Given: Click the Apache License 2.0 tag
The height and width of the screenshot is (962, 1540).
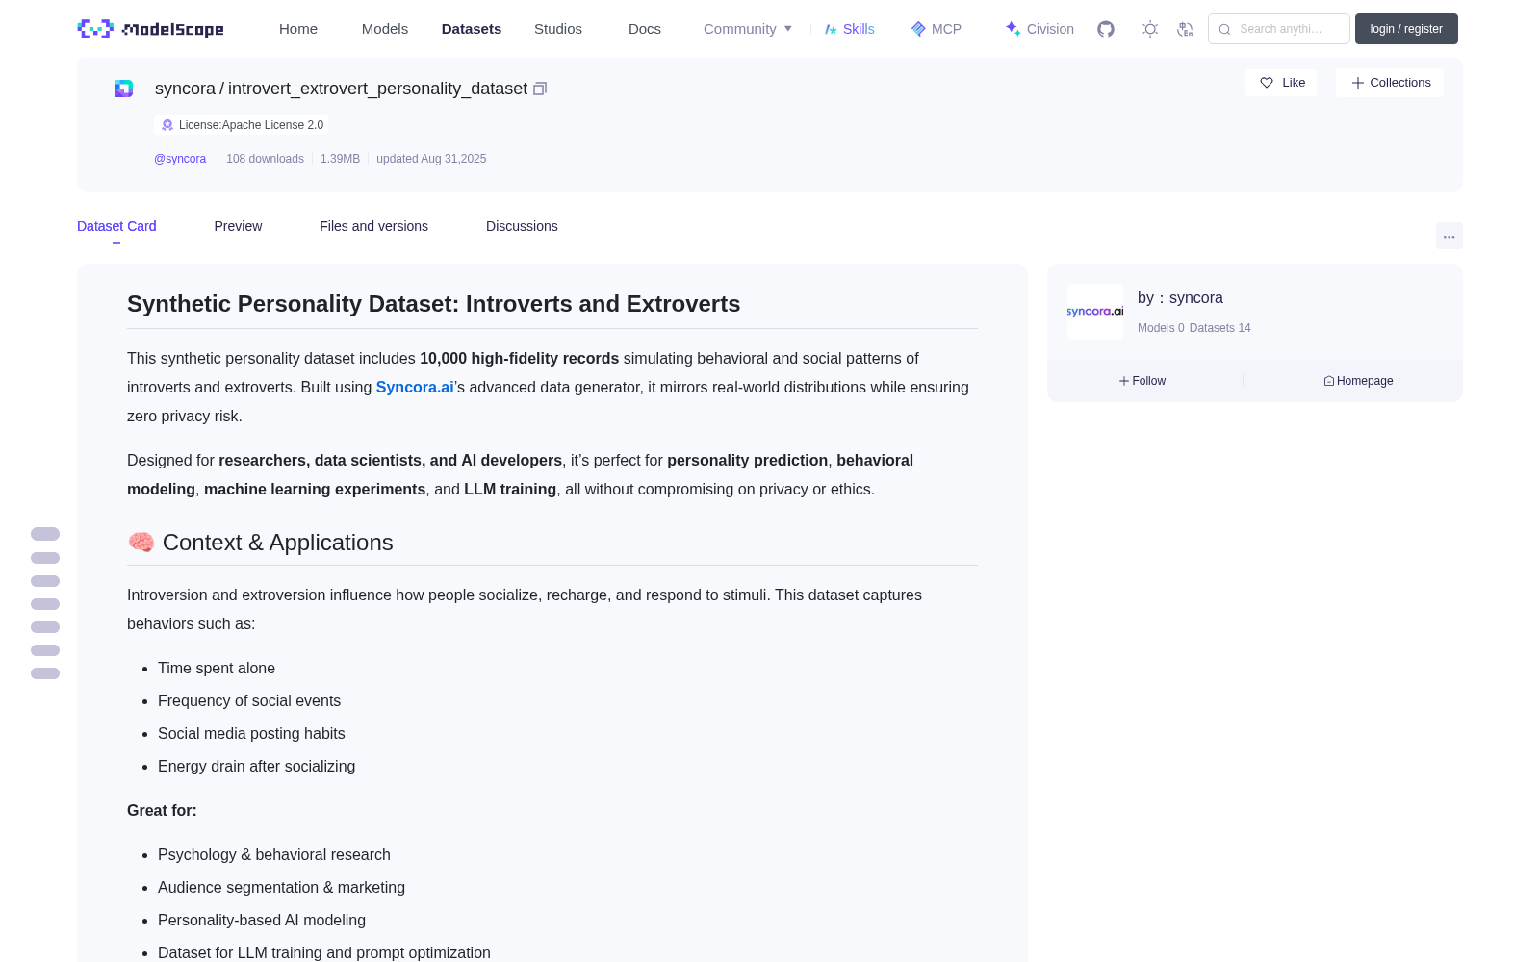Looking at the screenshot, I should click(x=242, y=125).
